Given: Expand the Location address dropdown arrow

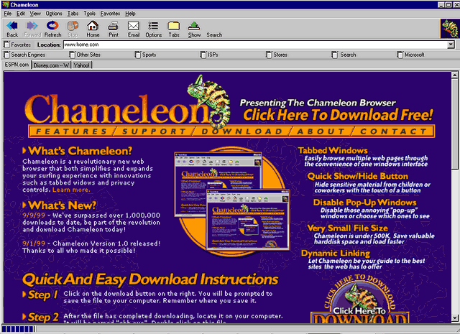Looking at the screenshot, I should 451,45.
